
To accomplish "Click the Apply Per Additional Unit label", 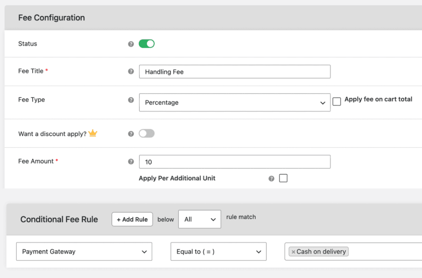I will (x=177, y=178).
